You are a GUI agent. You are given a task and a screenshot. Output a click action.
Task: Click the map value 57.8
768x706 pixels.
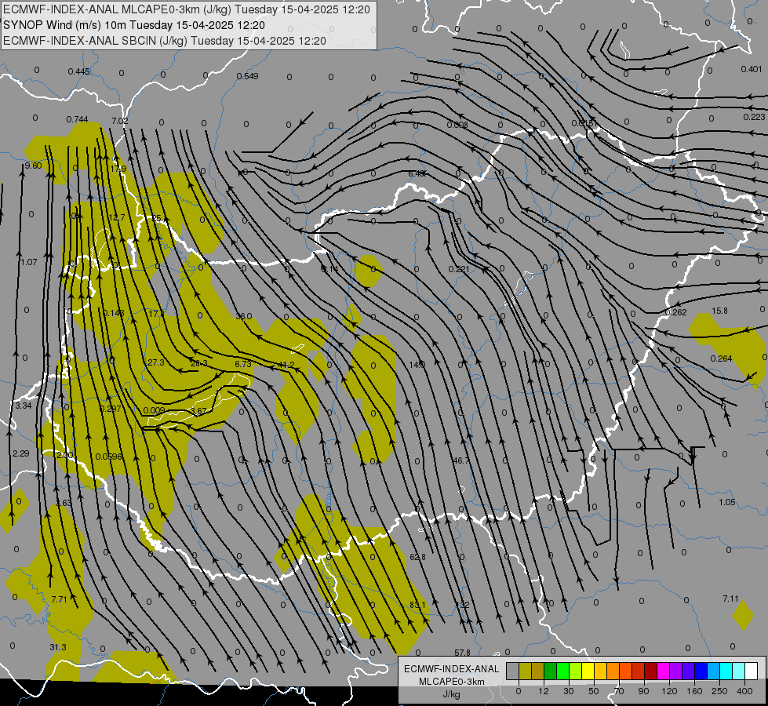tap(462, 653)
